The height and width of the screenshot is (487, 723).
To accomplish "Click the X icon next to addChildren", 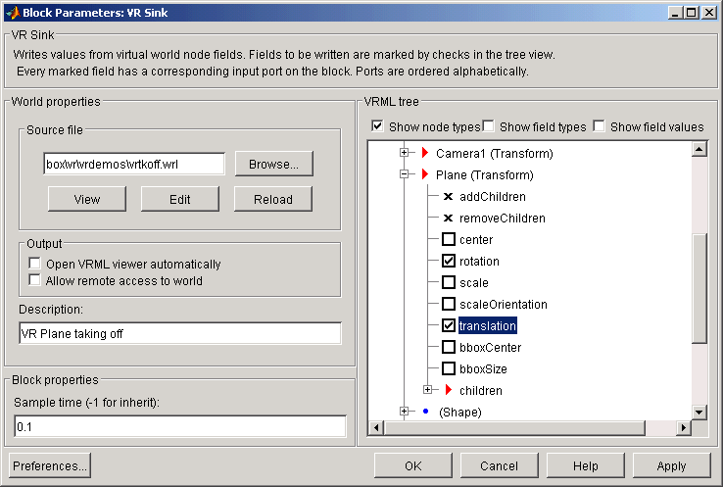I will point(448,196).
